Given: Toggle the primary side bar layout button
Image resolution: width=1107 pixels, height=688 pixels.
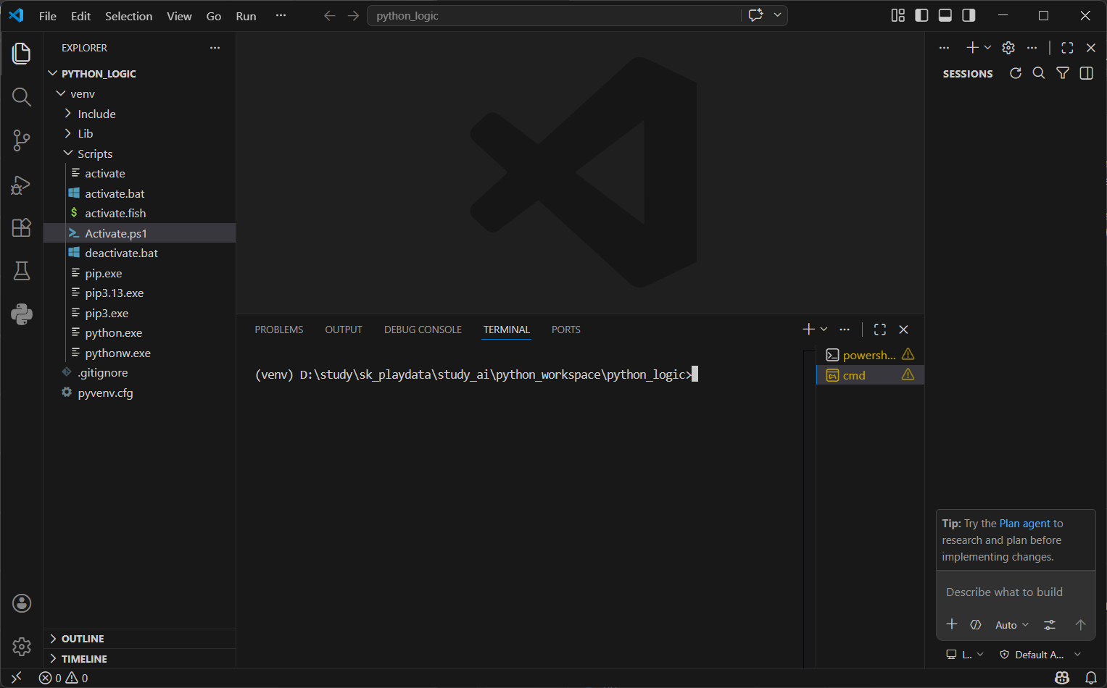Looking at the screenshot, I should point(921,15).
